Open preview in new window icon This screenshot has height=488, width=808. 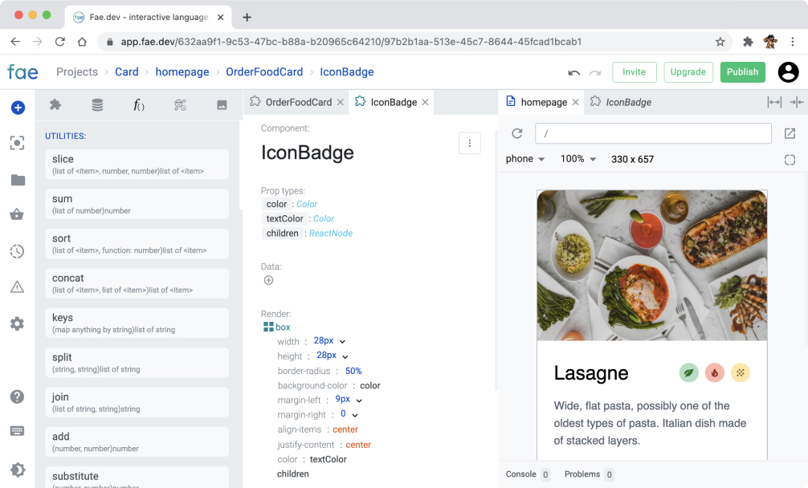[790, 134]
